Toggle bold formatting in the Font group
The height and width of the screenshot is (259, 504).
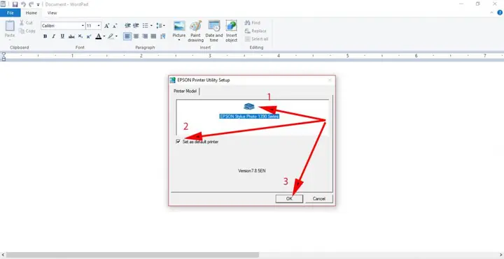45,36
